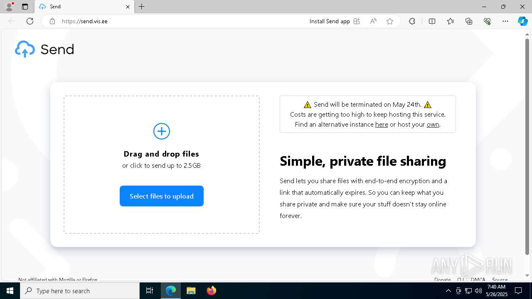Image resolution: width=532 pixels, height=299 pixels.
Task: Click the Send wordmark text
Action: coord(57,49)
